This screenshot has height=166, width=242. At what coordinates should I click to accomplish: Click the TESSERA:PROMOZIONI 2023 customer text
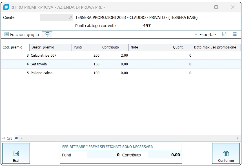[x=136, y=17]
